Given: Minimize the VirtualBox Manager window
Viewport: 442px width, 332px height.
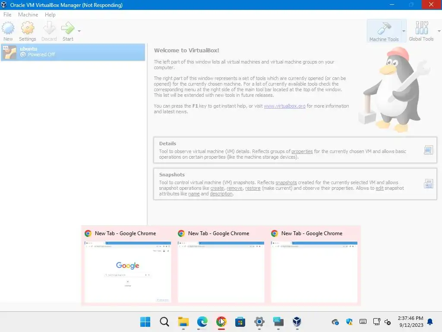Looking at the screenshot, I should (392, 5).
